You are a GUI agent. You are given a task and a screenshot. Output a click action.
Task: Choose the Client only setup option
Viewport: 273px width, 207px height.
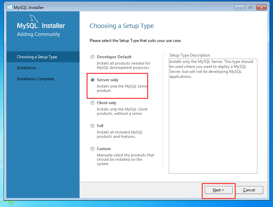click(93, 103)
